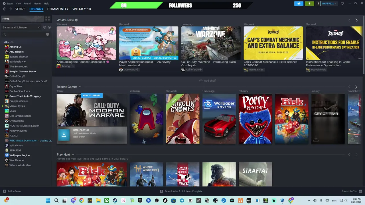Show hidden system tray icons chevron
365x205 pixels.
pyautogui.click(x=309, y=200)
